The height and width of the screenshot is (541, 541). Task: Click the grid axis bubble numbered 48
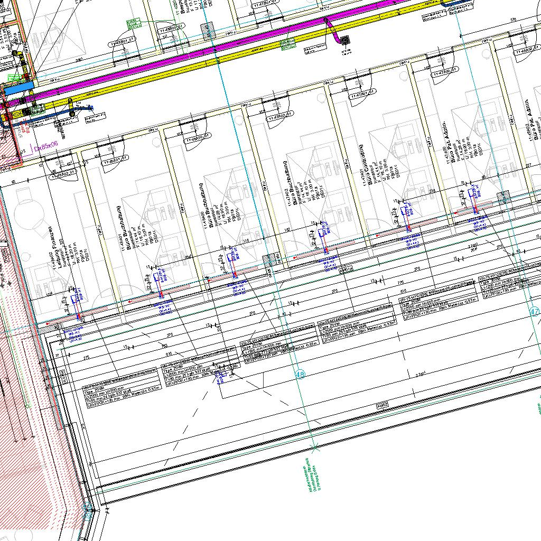301,375
